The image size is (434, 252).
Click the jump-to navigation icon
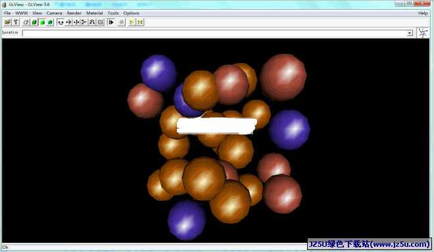pyautogui.click(x=92, y=22)
